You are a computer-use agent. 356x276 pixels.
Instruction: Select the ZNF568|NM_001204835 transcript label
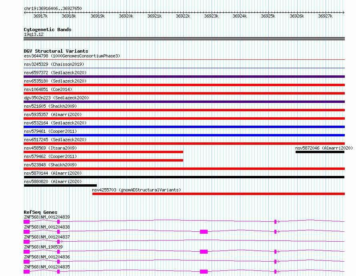(x=47, y=267)
